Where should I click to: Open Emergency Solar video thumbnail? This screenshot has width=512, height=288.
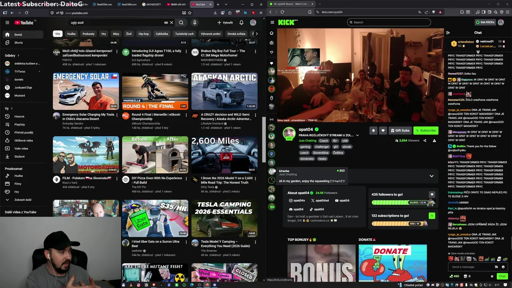coord(86,91)
